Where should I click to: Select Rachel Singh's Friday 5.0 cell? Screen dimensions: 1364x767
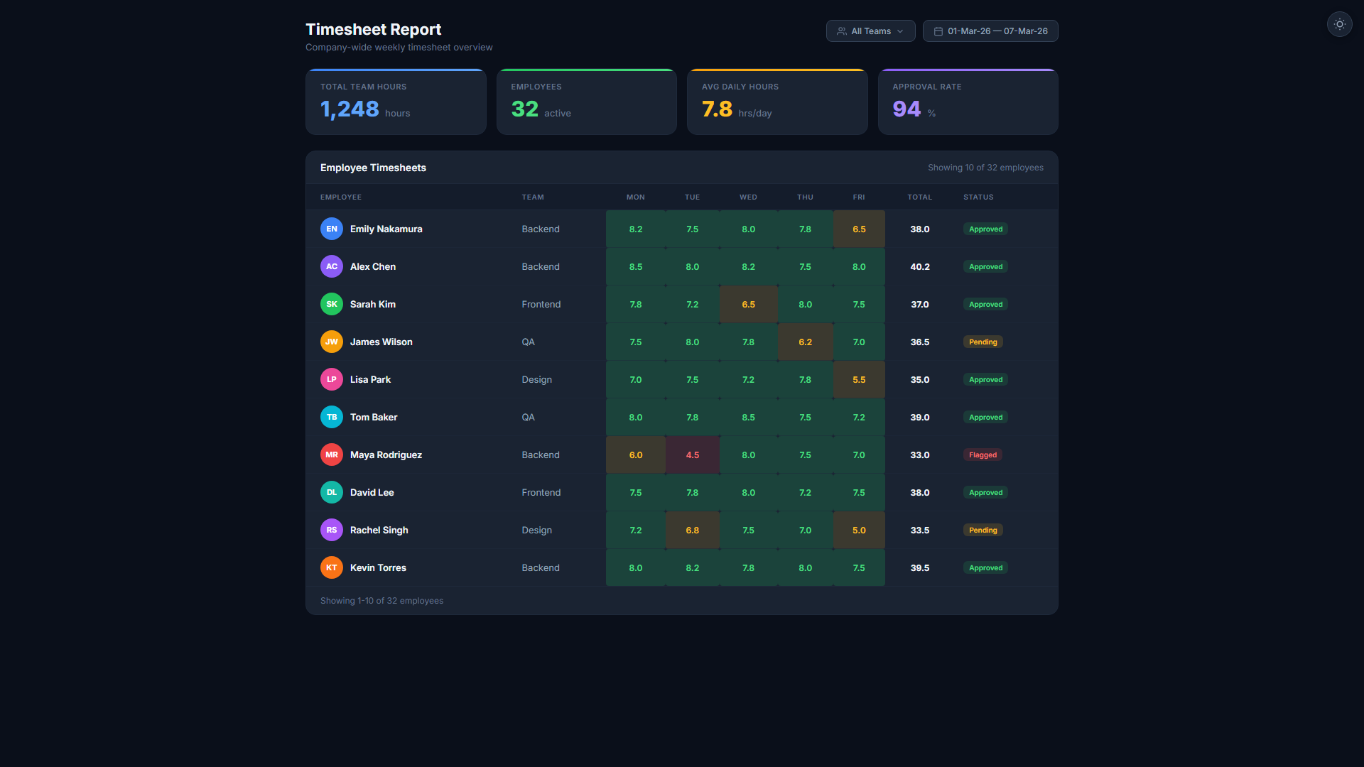pos(859,530)
